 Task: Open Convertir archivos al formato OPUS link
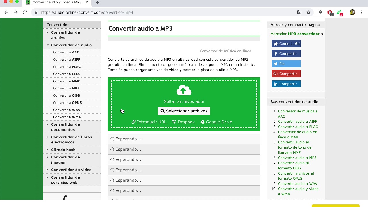[296, 176]
